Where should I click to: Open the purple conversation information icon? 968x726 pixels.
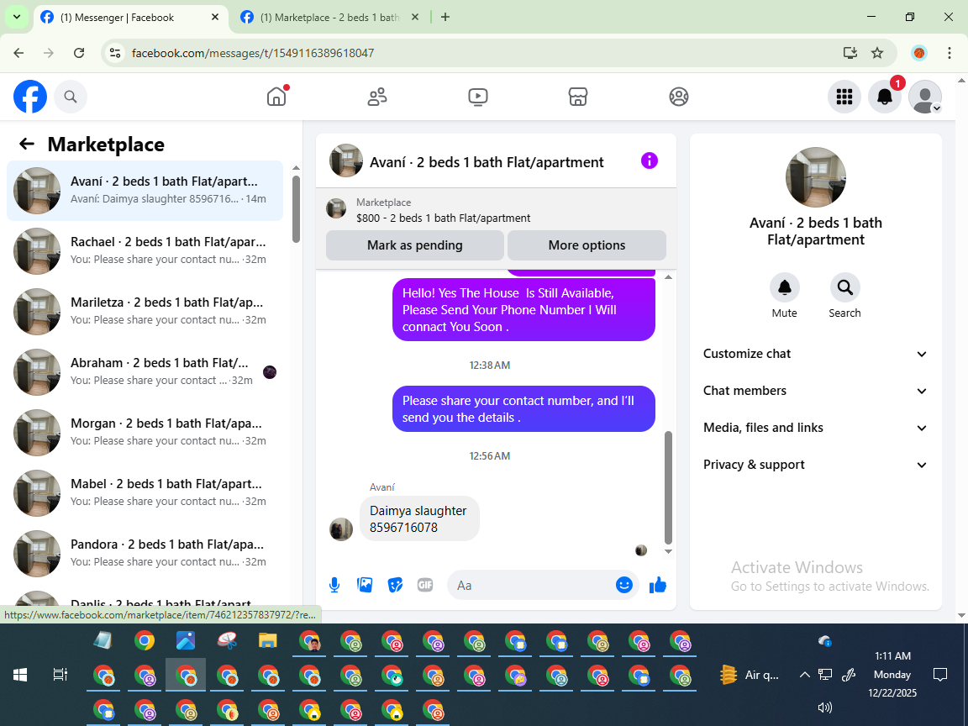point(650,161)
